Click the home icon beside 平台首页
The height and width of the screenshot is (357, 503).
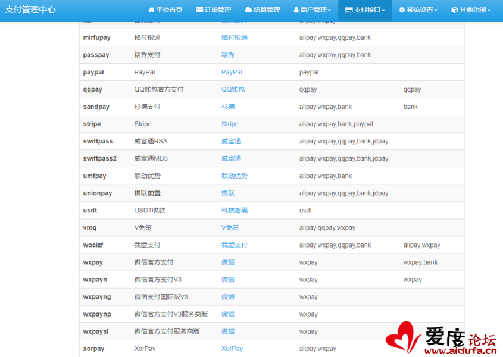pos(151,10)
